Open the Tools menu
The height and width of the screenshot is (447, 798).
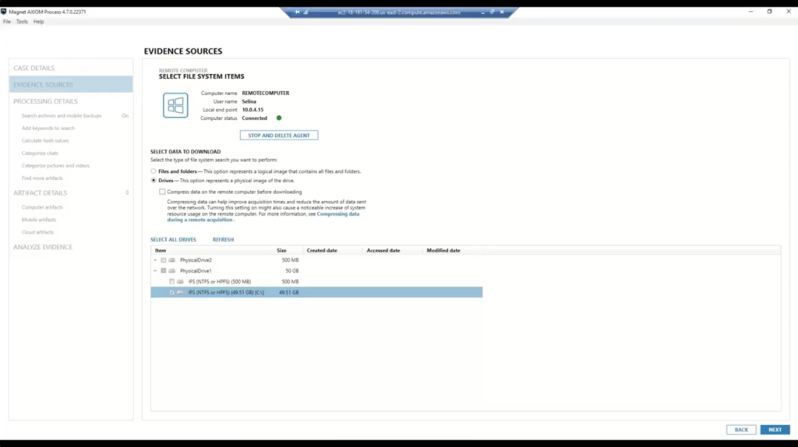[x=22, y=22]
